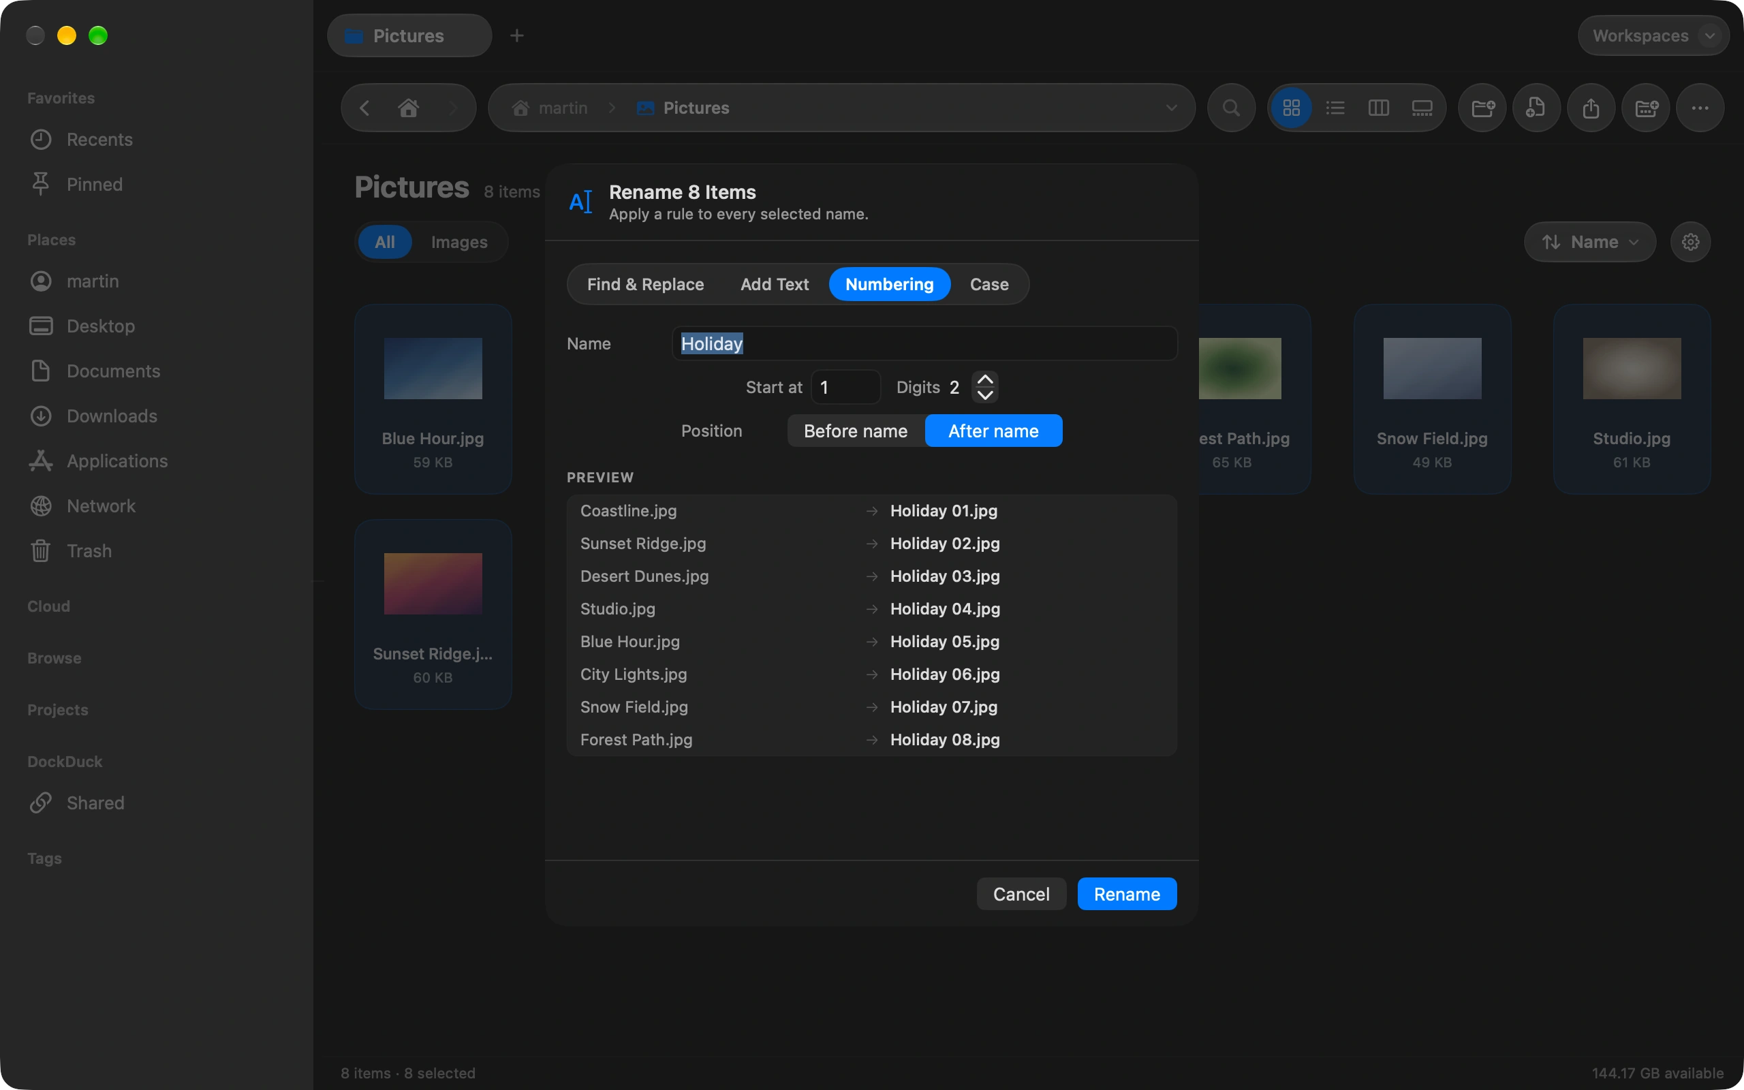Click City Lights.jpg preview row
The height and width of the screenshot is (1090, 1744).
coord(872,674)
